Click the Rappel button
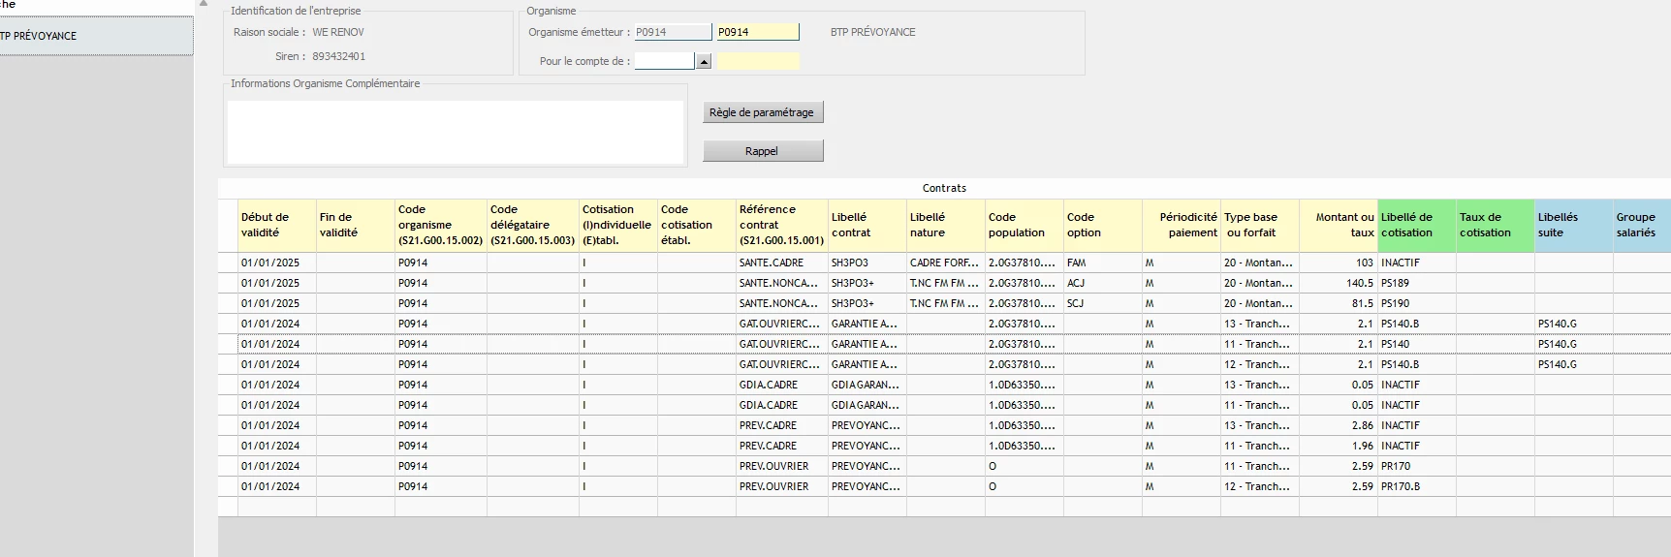Image resolution: width=1671 pixels, height=557 pixels. (x=763, y=151)
